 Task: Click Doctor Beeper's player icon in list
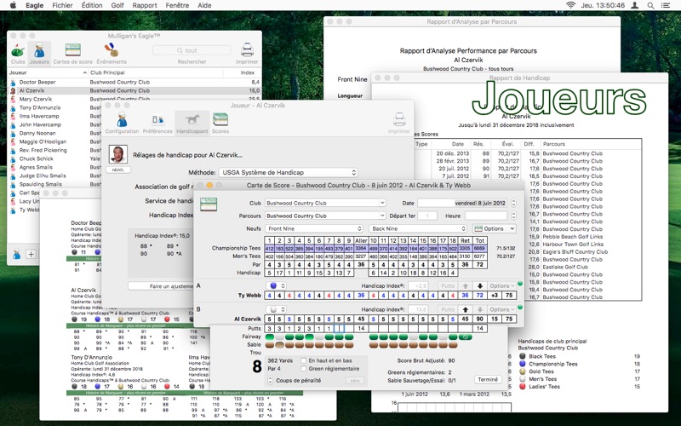[13, 82]
